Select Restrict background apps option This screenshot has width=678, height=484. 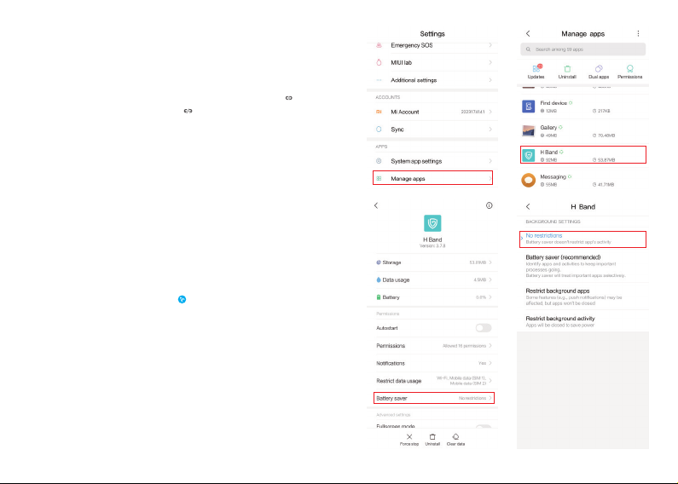(x=582, y=297)
